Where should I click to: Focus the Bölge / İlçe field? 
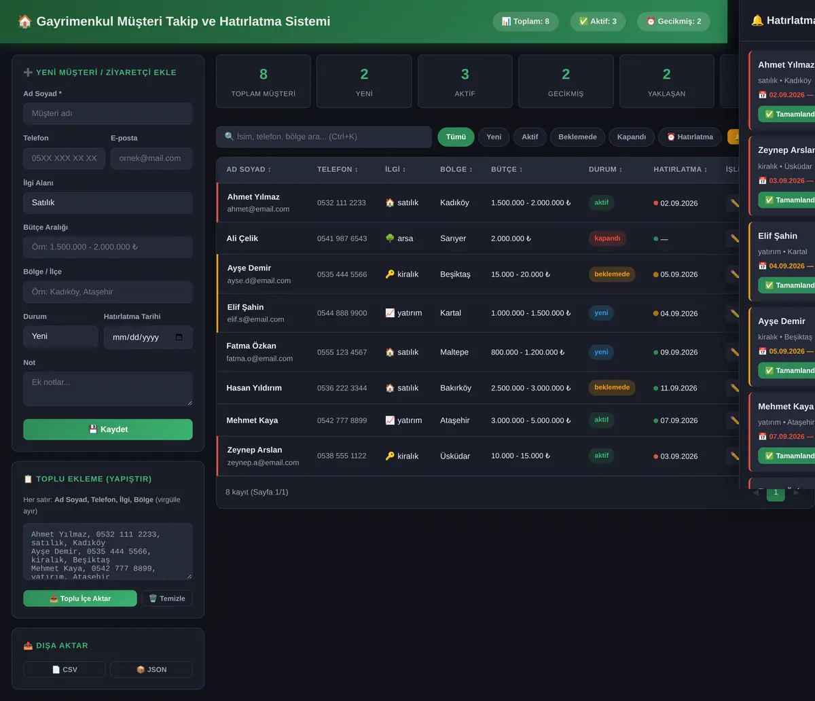point(108,292)
